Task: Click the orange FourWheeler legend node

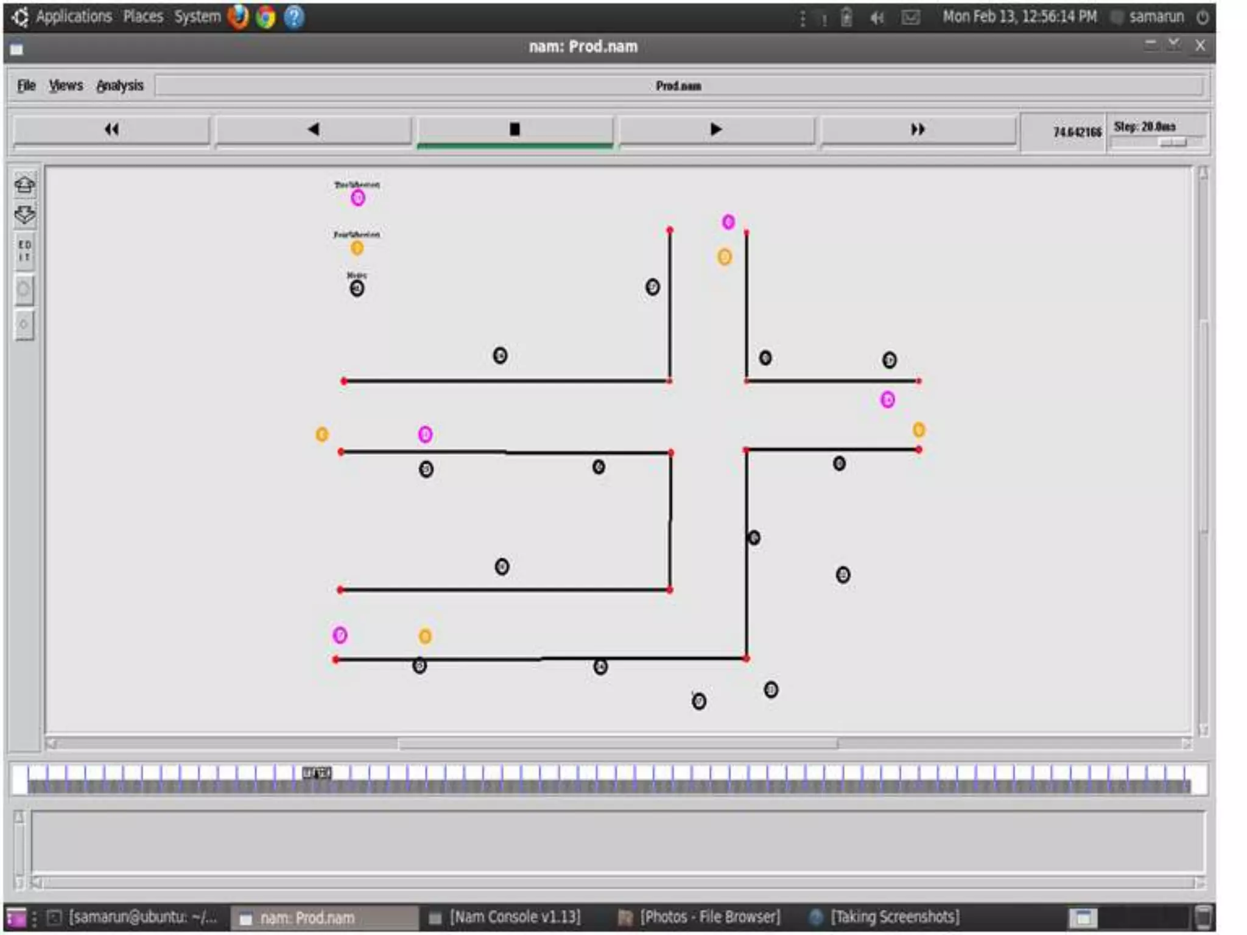Action: (x=357, y=248)
